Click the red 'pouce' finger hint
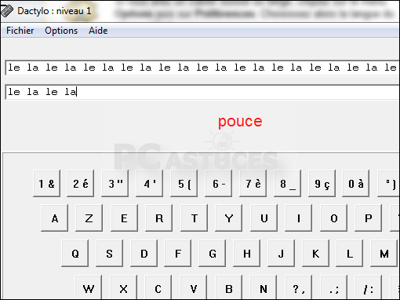The width and height of the screenshot is (400, 300). click(240, 122)
